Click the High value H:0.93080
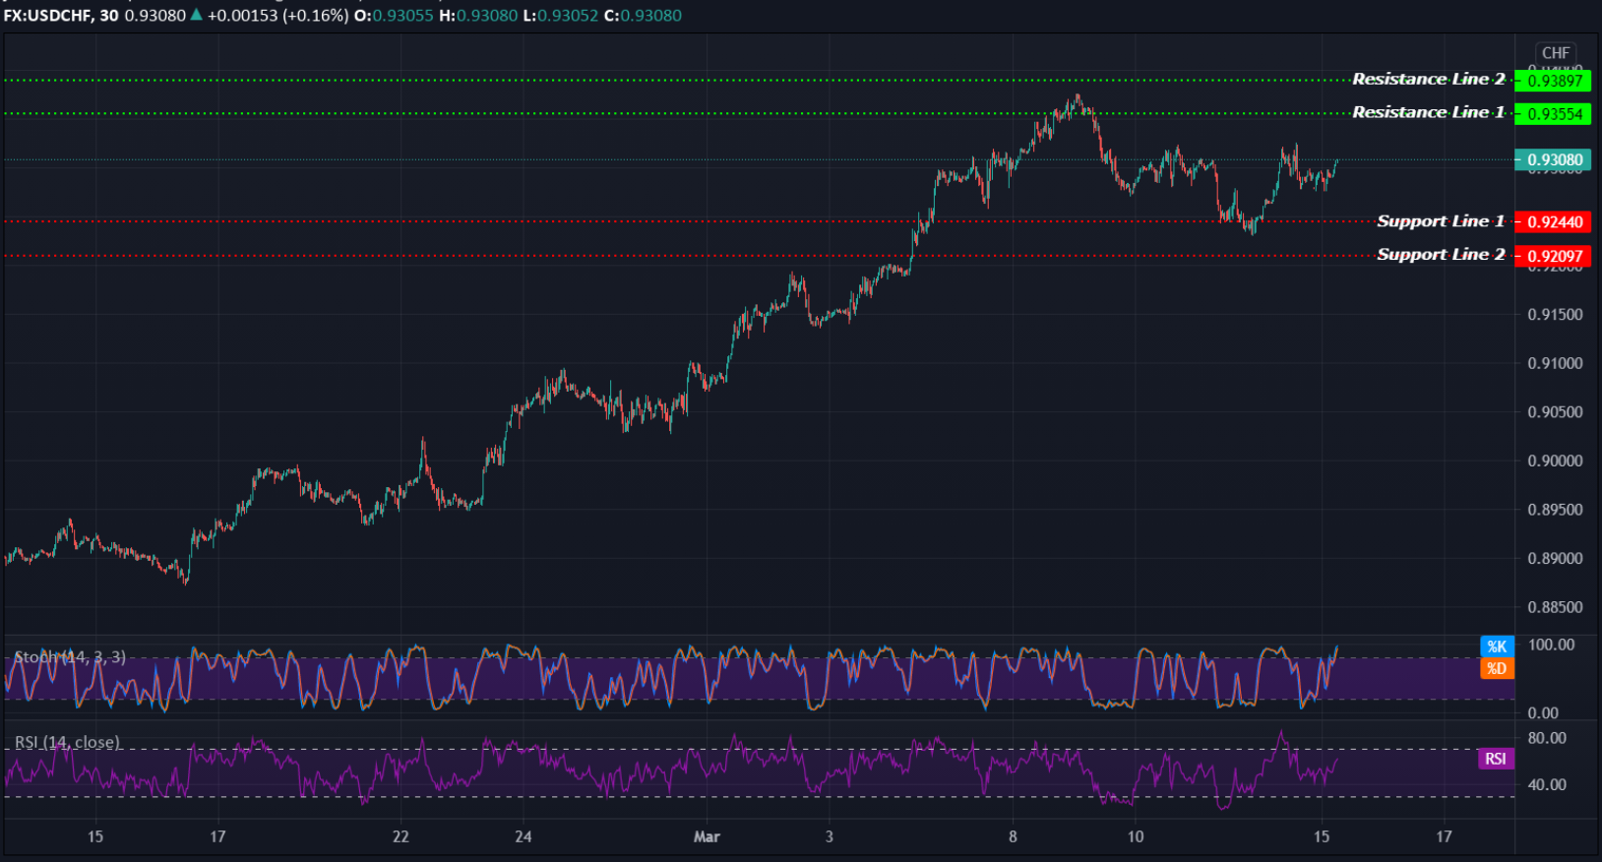Viewport: 1602px width, 862px height. pyautogui.click(x=478, y=16)
